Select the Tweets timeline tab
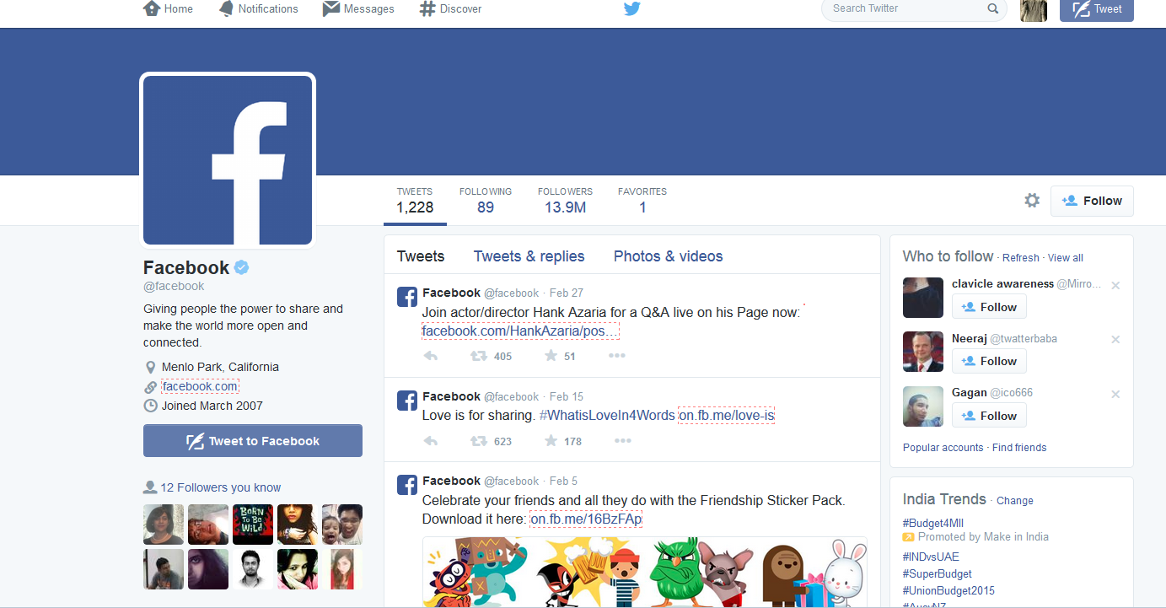1166x608 pixels. [x=421, y=256]
